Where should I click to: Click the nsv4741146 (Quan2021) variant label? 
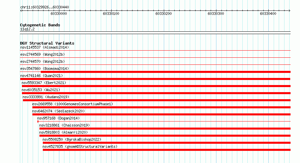click(x=41, y=76)
